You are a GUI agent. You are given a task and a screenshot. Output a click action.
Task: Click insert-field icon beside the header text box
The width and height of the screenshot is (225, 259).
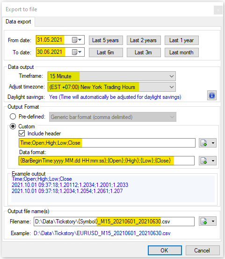(204, 143)
